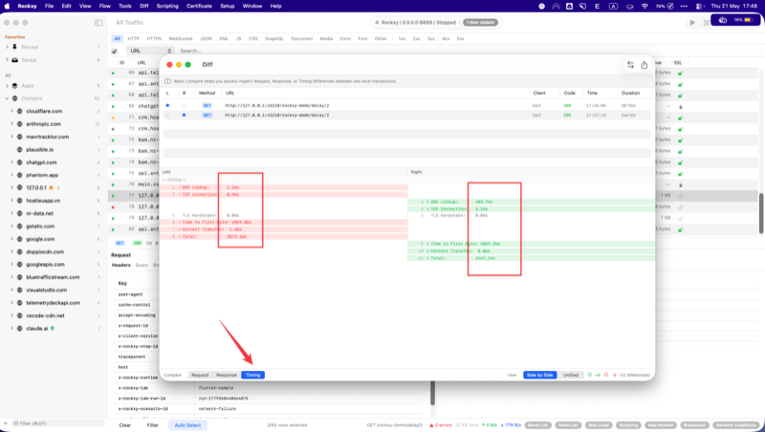The height and width of the screenshot is (432, 765).
Task: Select Left radio for first Diff transaction
Action: (x=167, y=105)
